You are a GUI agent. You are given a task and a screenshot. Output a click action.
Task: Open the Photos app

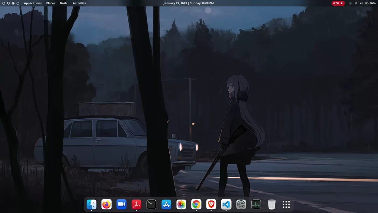point(181,204)
